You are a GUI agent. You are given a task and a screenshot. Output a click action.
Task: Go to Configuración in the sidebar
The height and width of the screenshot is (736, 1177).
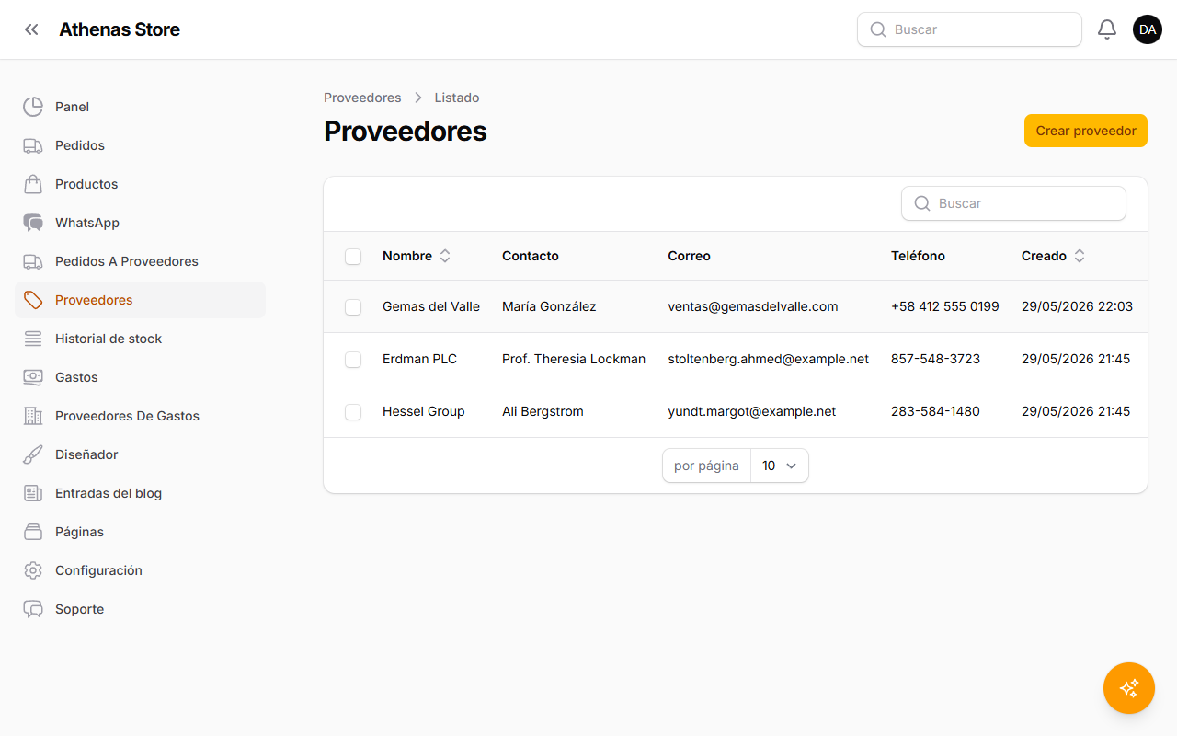coord(140,570)
